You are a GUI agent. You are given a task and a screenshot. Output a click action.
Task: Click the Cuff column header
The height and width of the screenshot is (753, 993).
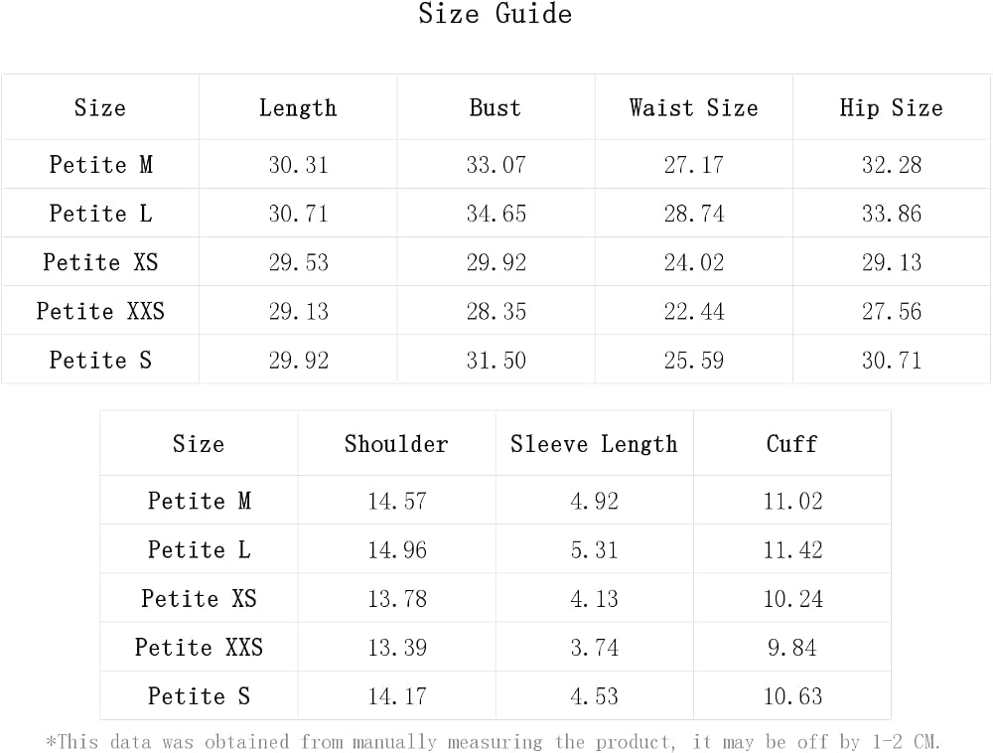click(791, 444)
